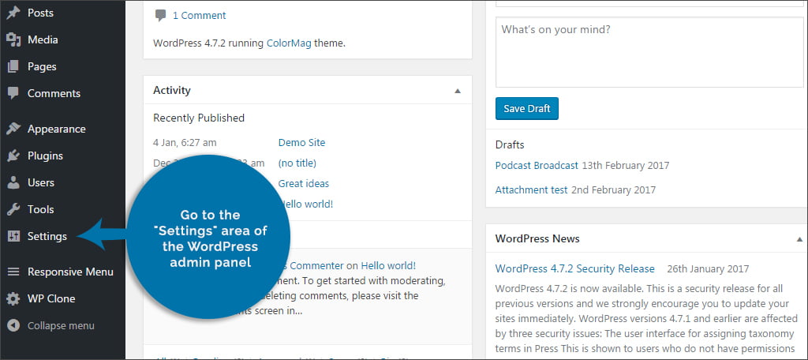Open the Great ideas post link
This screenshot has width=808, height=360.
pos(304,184)
